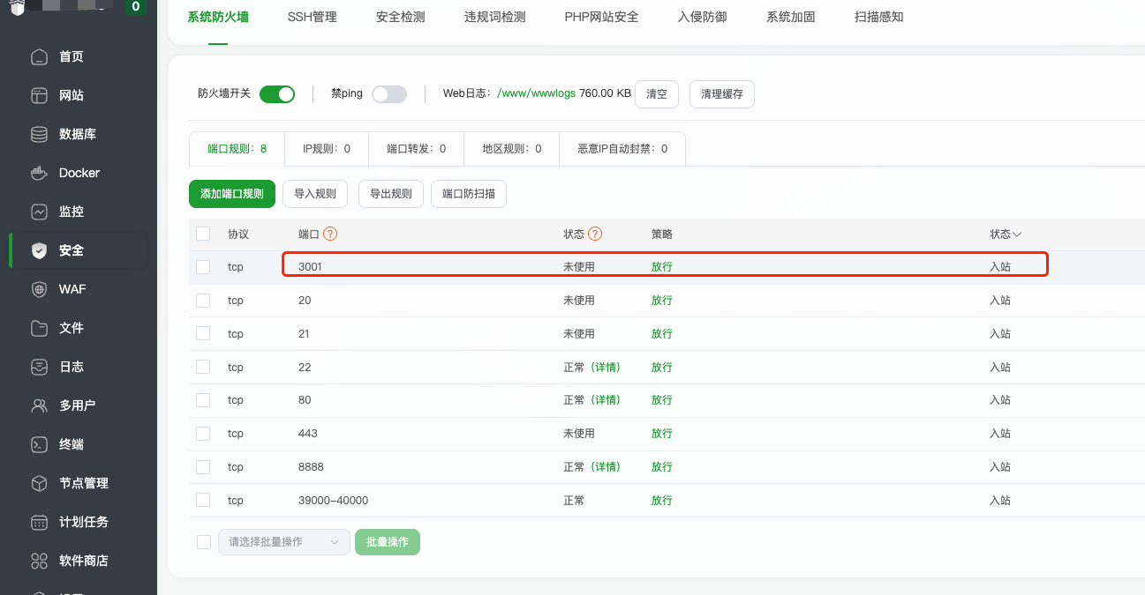The width and height of the screenshot is (1145, 595).
Task: Click 放行 policy for port 3001
Action: (x=662, y=267)
